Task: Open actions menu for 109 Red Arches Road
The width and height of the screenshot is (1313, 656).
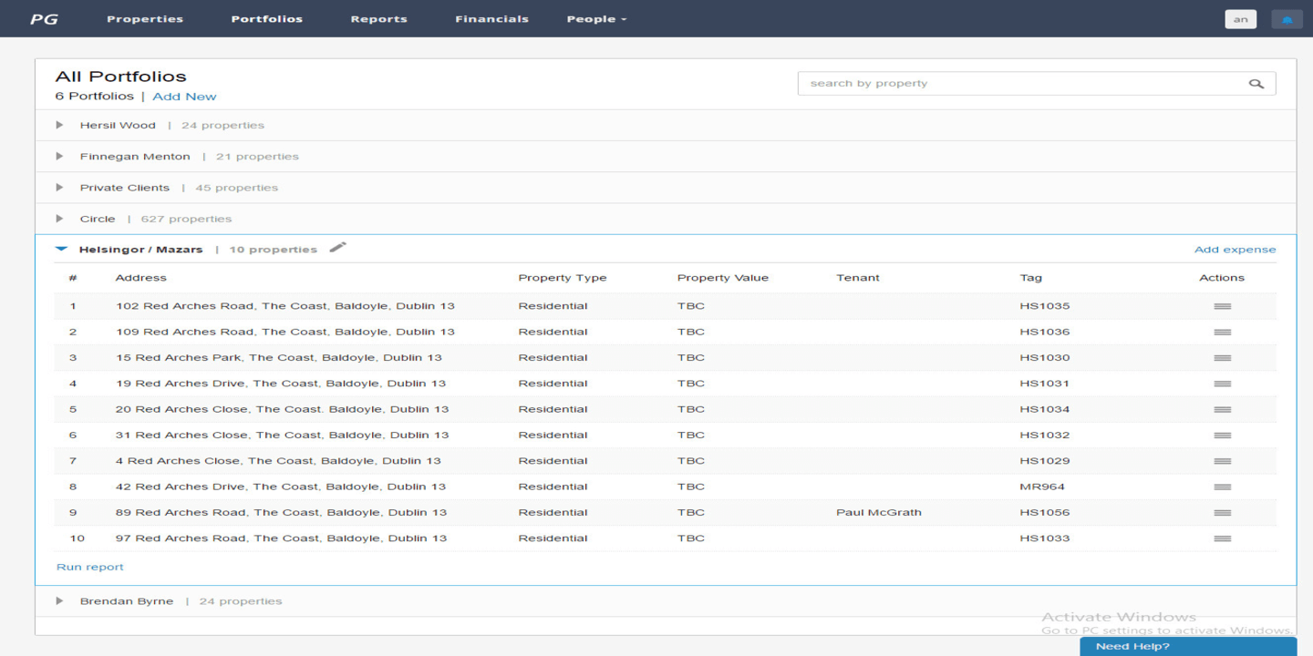Action: click(x=1222, y=332)
